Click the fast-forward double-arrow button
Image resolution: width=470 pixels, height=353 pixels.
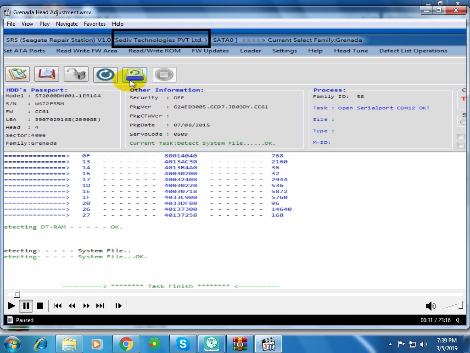point(86,306)
